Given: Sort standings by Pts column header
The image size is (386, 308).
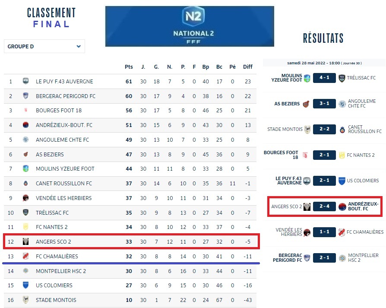Looking at the screenshot, I should (129, 67).
